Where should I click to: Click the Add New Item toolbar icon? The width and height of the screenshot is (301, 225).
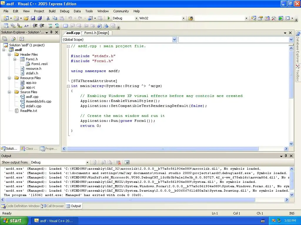pos(16,18)
